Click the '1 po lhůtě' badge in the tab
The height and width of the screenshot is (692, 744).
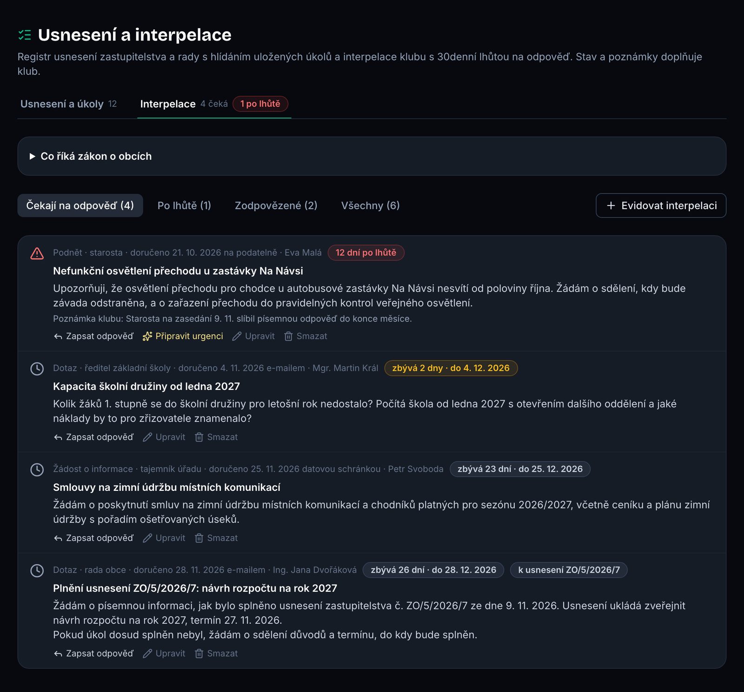click(260, 104)
